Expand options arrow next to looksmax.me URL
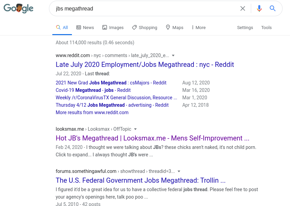 (135, 129)
